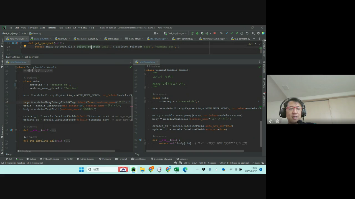Open the flask_to_django run configuration dropdown
This screenshot has width=355, height=199.
pos(176,33)
